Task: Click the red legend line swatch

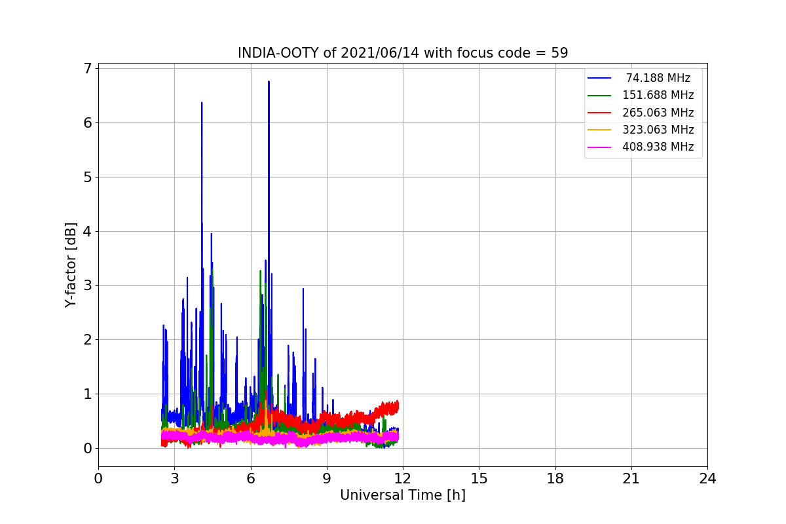Action: click(599, 112)
